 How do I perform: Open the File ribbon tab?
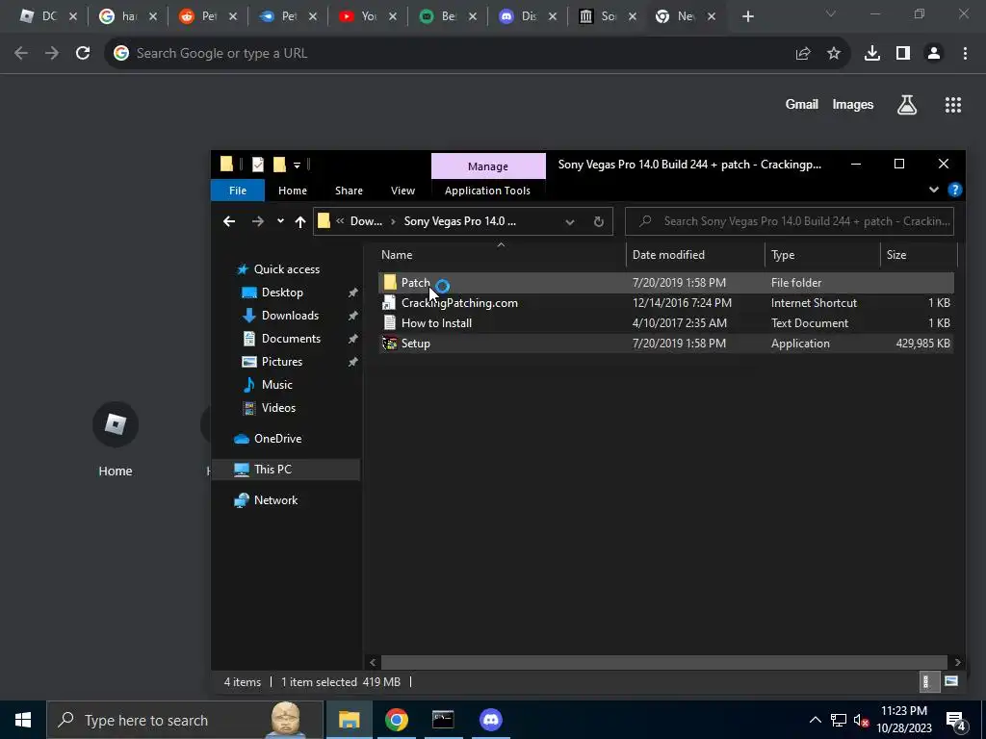click(238, 191)
